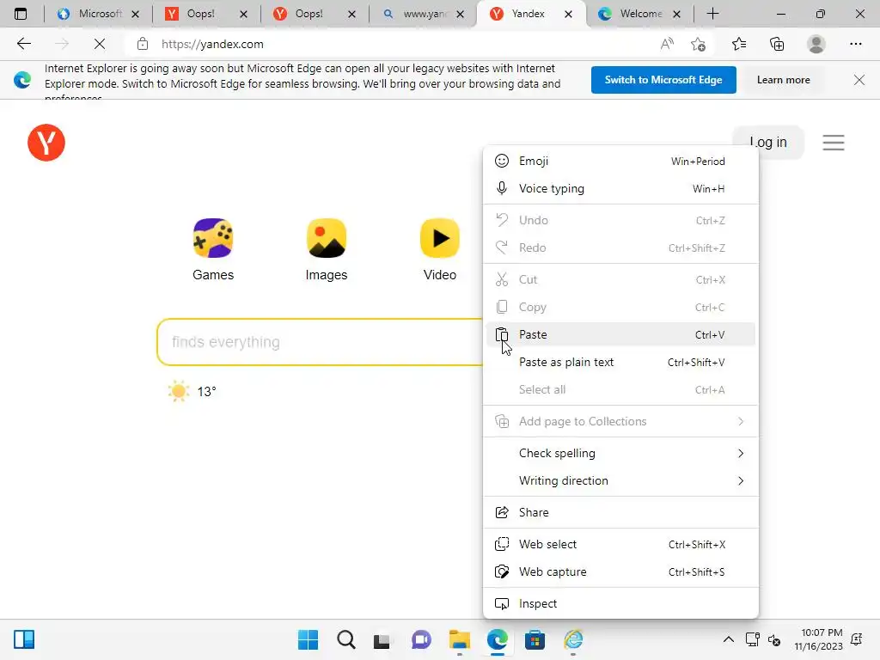Open Settings and more ellipsis menu
The height and width of the screenshot is (660, 880).
tap(855, 44)
